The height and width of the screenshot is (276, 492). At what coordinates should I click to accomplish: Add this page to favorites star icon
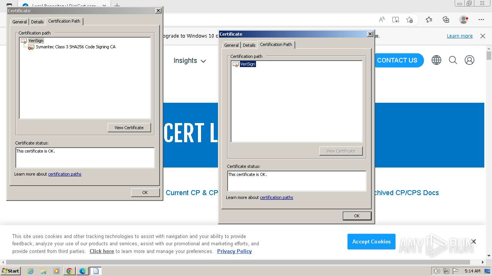(x=409, y=20)
